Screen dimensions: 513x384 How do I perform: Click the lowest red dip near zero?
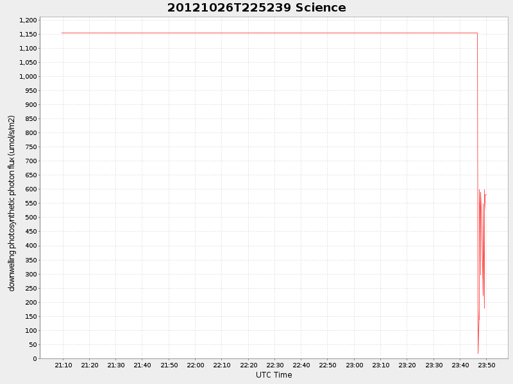pyautogui.click(x=477, y=351)
